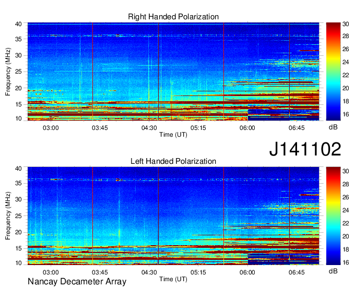
Task: Click the 03:00 tick label on upper plot
Action: pos(51,128)
